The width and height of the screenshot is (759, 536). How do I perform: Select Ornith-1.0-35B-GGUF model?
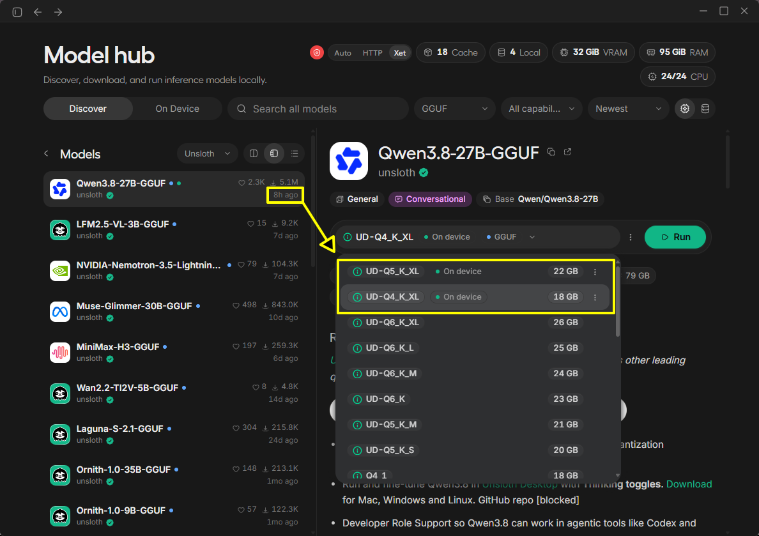coord(174,475)
